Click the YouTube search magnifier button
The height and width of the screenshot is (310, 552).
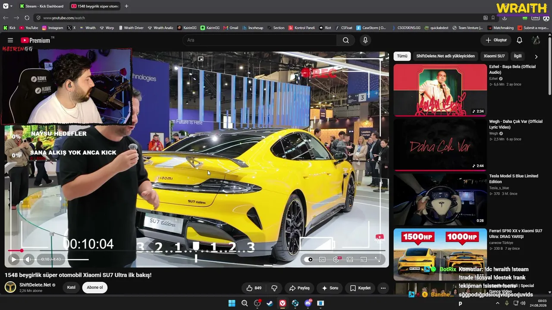(x=346, y=40)
